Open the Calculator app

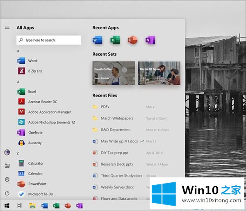(x=31, y=163)
